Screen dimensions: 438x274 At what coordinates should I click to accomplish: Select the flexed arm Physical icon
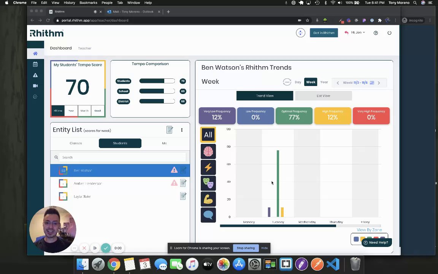coord(208,199)
